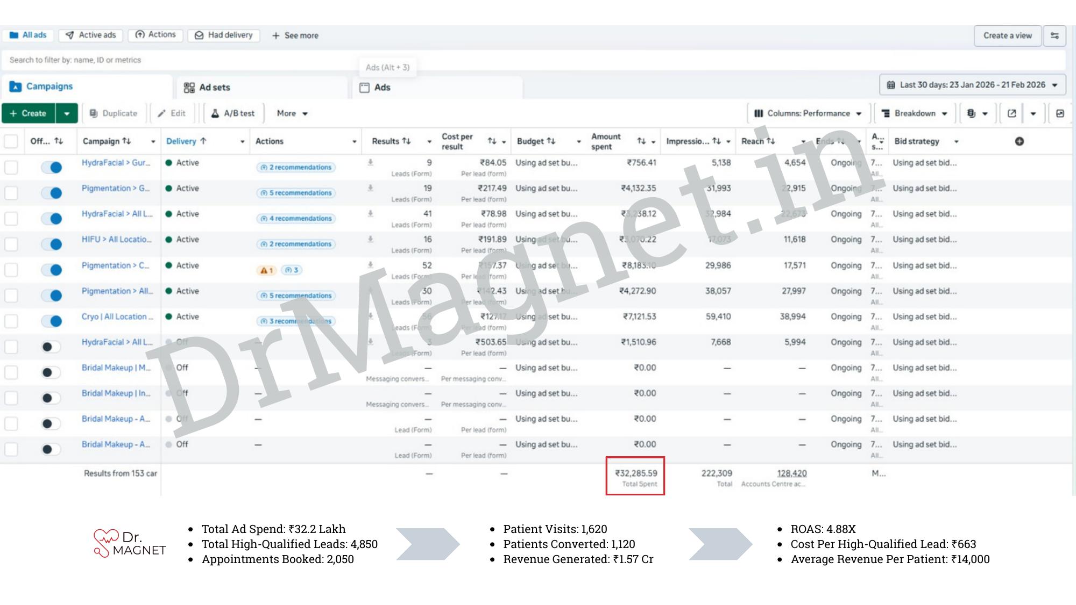
Task: Click the download icon in Pigmentation > G row
Action: (370, 188)
